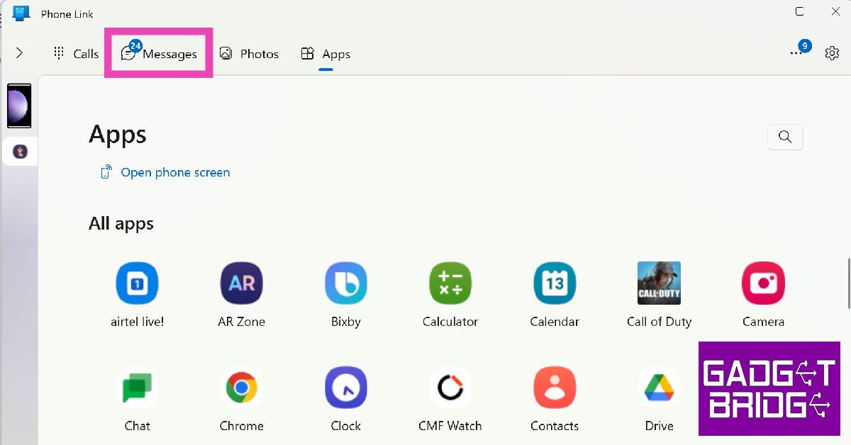Open the CMF Watch app
Viewport: 851px width, 445px height.
[450, 388]
